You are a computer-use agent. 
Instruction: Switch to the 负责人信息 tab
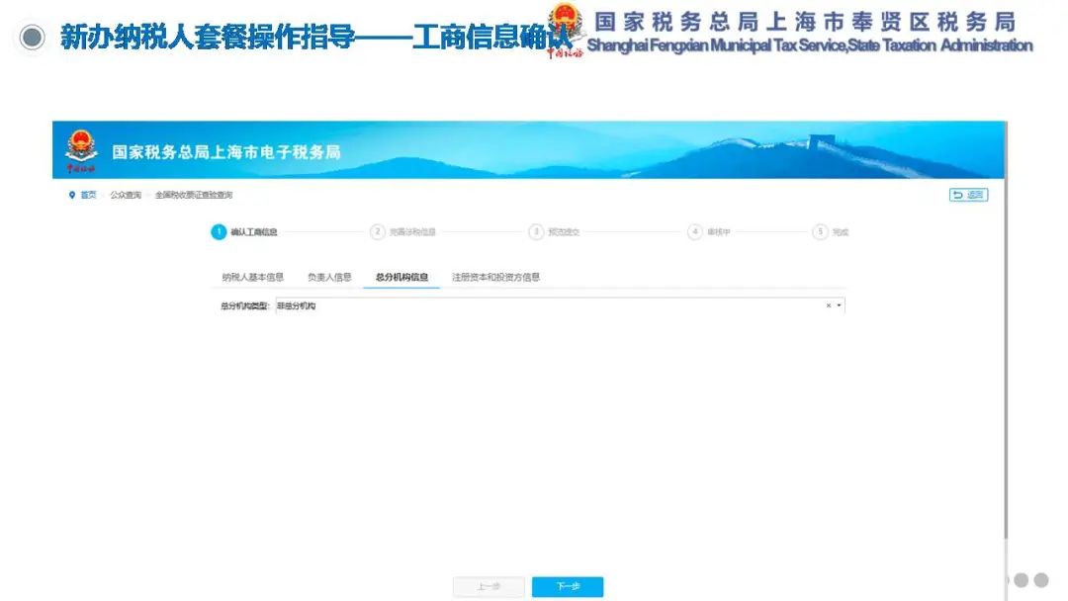coord(329,277)
